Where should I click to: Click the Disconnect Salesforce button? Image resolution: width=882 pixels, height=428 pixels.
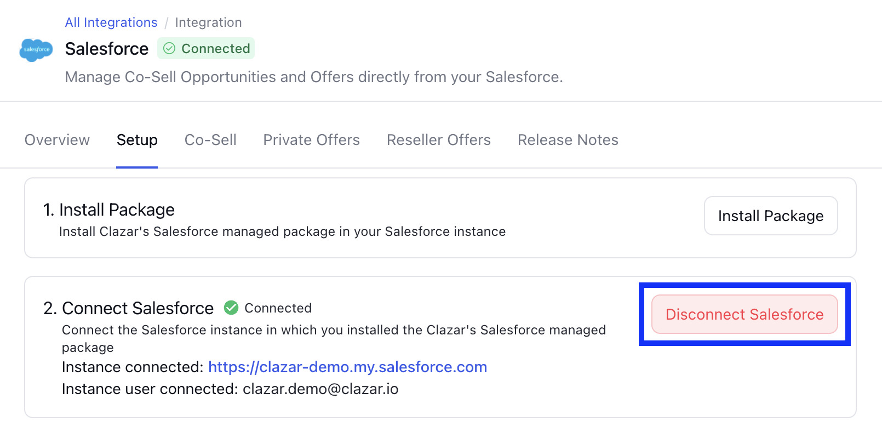click(744, 314)
